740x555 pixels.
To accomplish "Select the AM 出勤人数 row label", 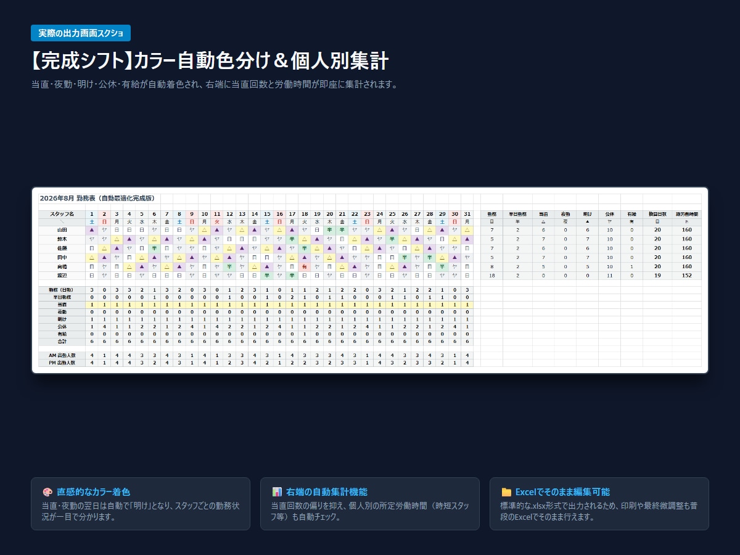I will pos(62,355).
